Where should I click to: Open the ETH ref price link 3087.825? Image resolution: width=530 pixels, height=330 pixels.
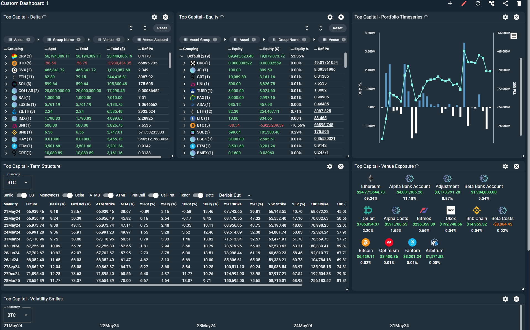(x=323, y=111)
